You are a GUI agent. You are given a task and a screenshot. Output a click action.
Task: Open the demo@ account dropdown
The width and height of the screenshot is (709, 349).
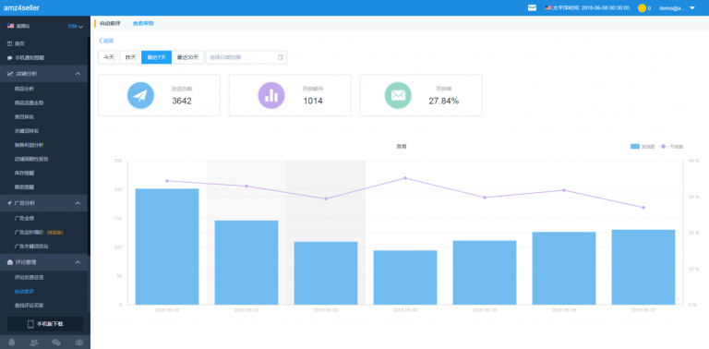[677, 7]
